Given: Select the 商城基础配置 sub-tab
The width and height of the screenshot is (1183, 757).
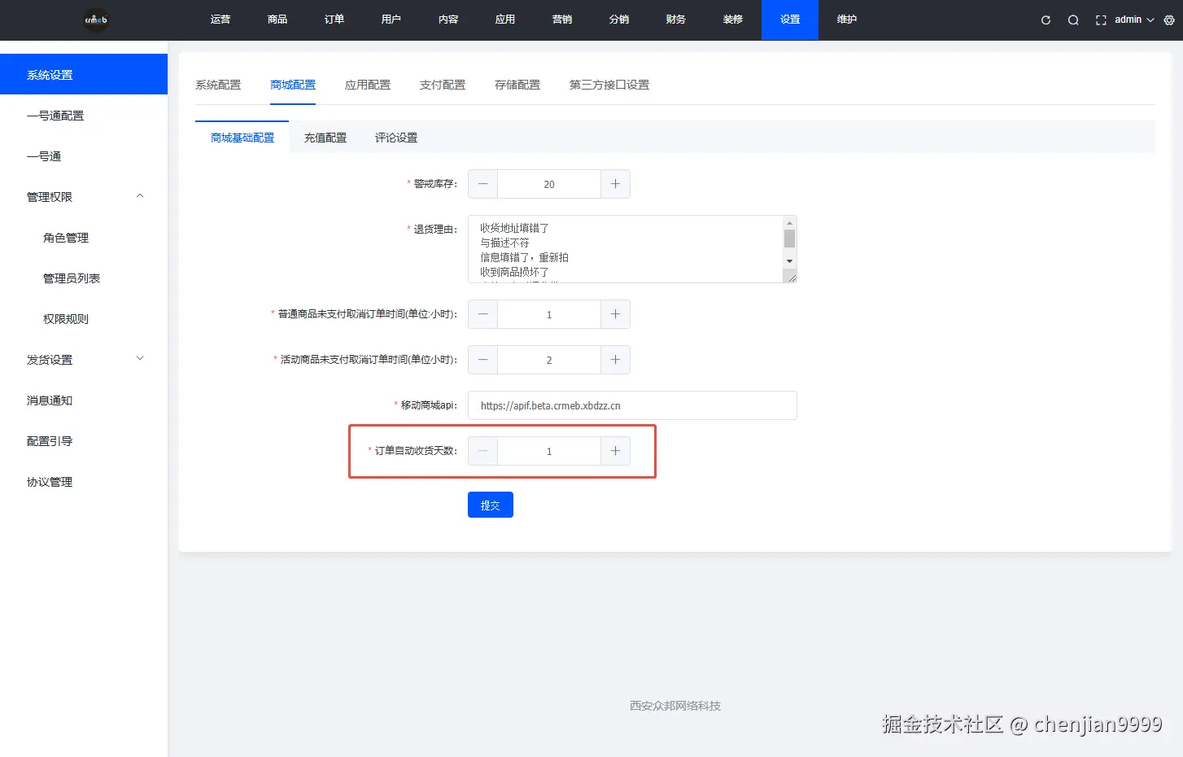Looking at the screenshot, I should (242, 138).
